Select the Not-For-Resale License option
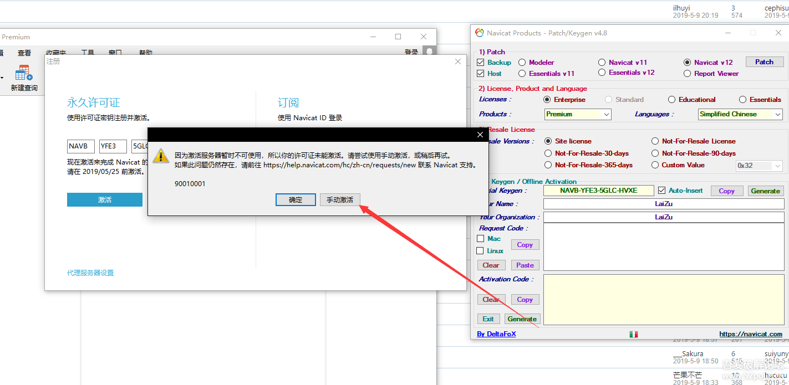This screenshot has width=789, height=385. coord(655,141)
